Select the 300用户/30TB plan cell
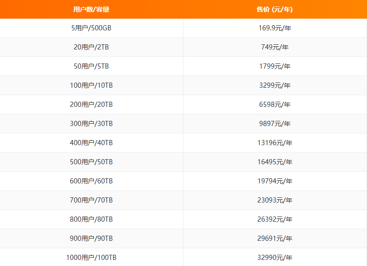This screenshot has height=266, width=367. (x=92, y=124)
